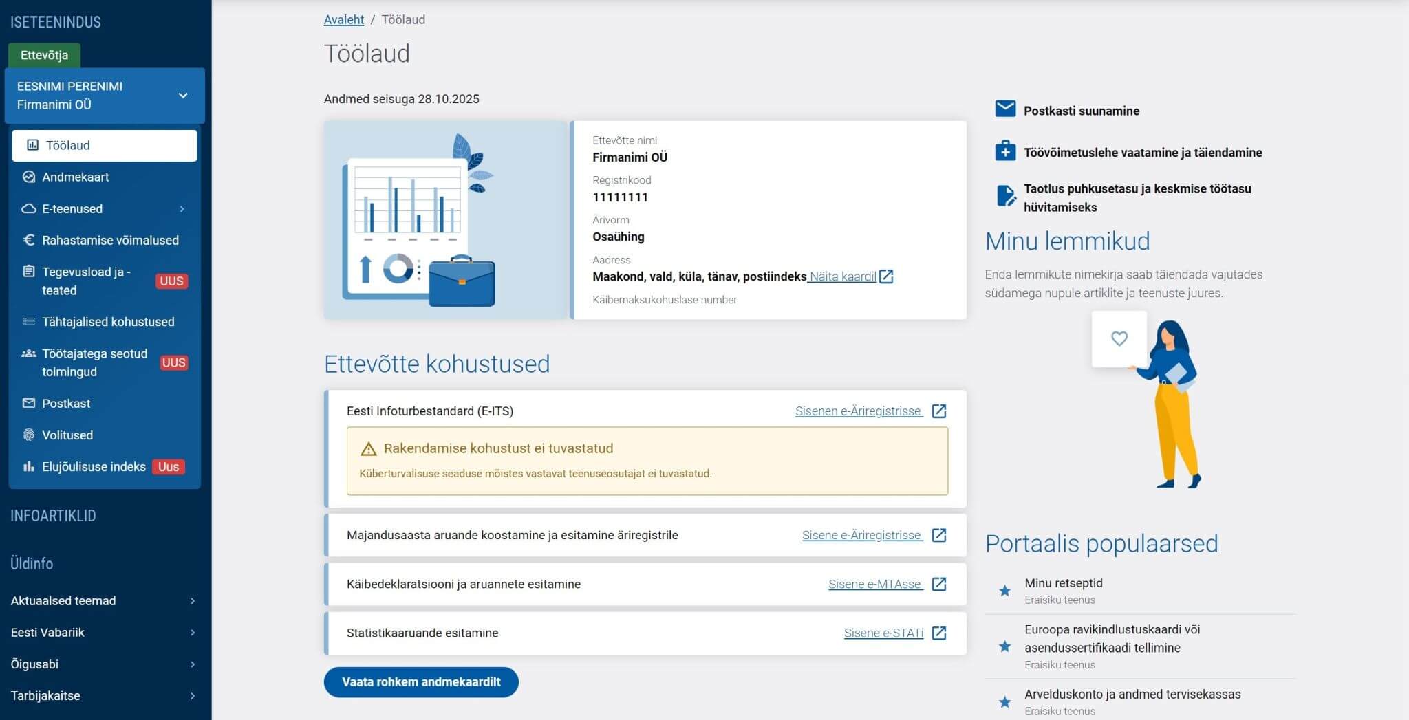This screenshot has width=1409, height=720.
Task: Follow the Sisenen e-Äriregistrisse link
Action: point(858,411)
